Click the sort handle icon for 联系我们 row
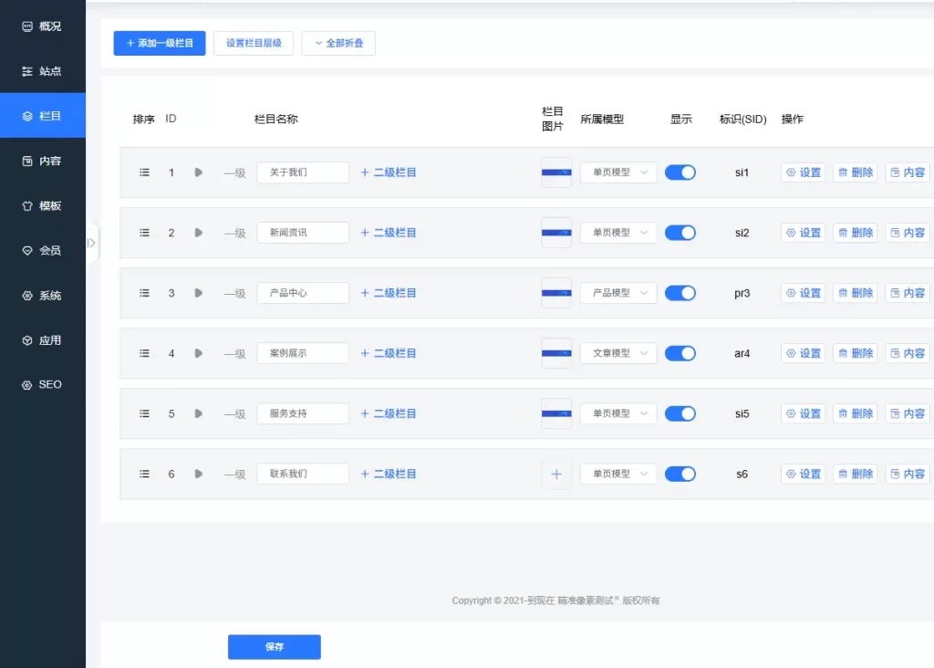 [x=144, y=474]
